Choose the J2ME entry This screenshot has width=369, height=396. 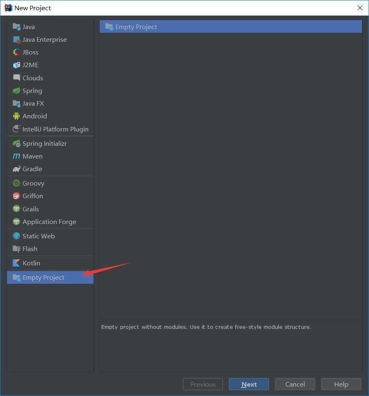(50, 65)
